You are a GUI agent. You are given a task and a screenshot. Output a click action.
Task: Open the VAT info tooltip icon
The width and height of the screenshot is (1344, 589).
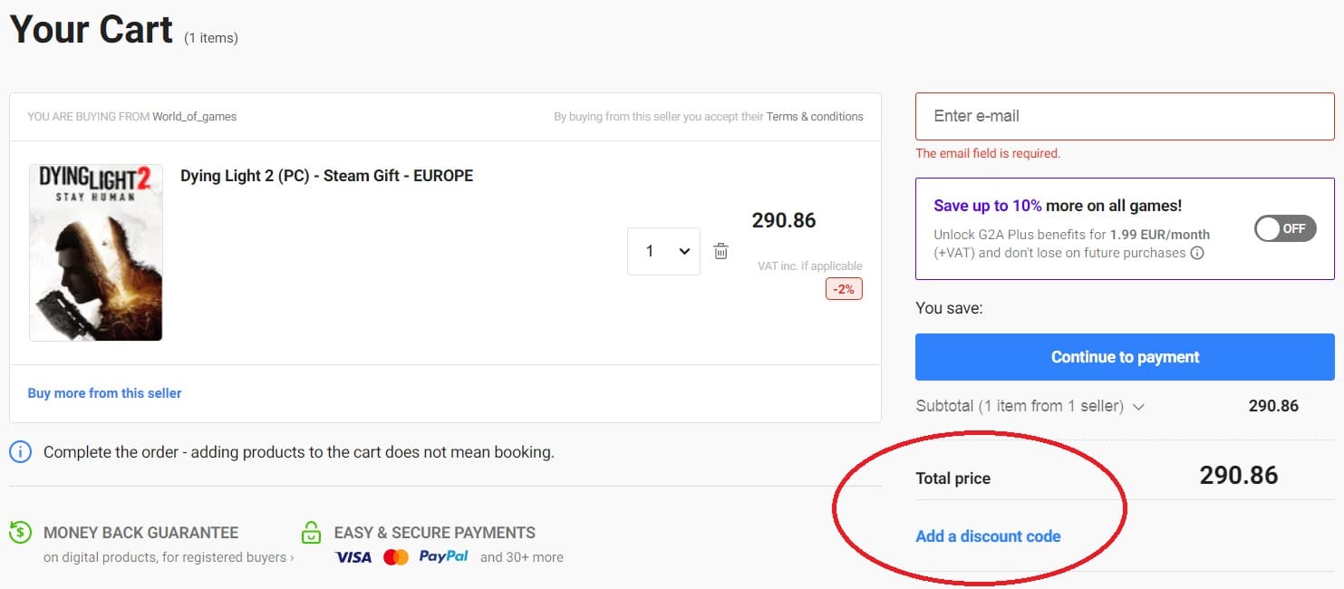pos(1198,254)
